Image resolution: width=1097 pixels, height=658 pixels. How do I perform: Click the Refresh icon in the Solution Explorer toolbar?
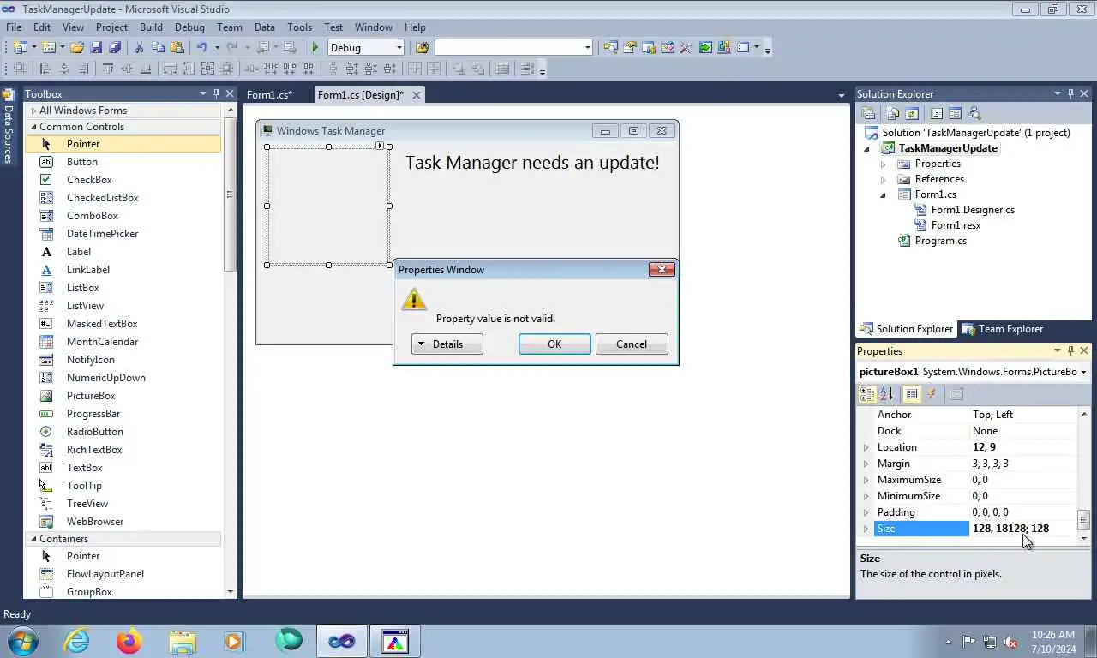point(912,113)
